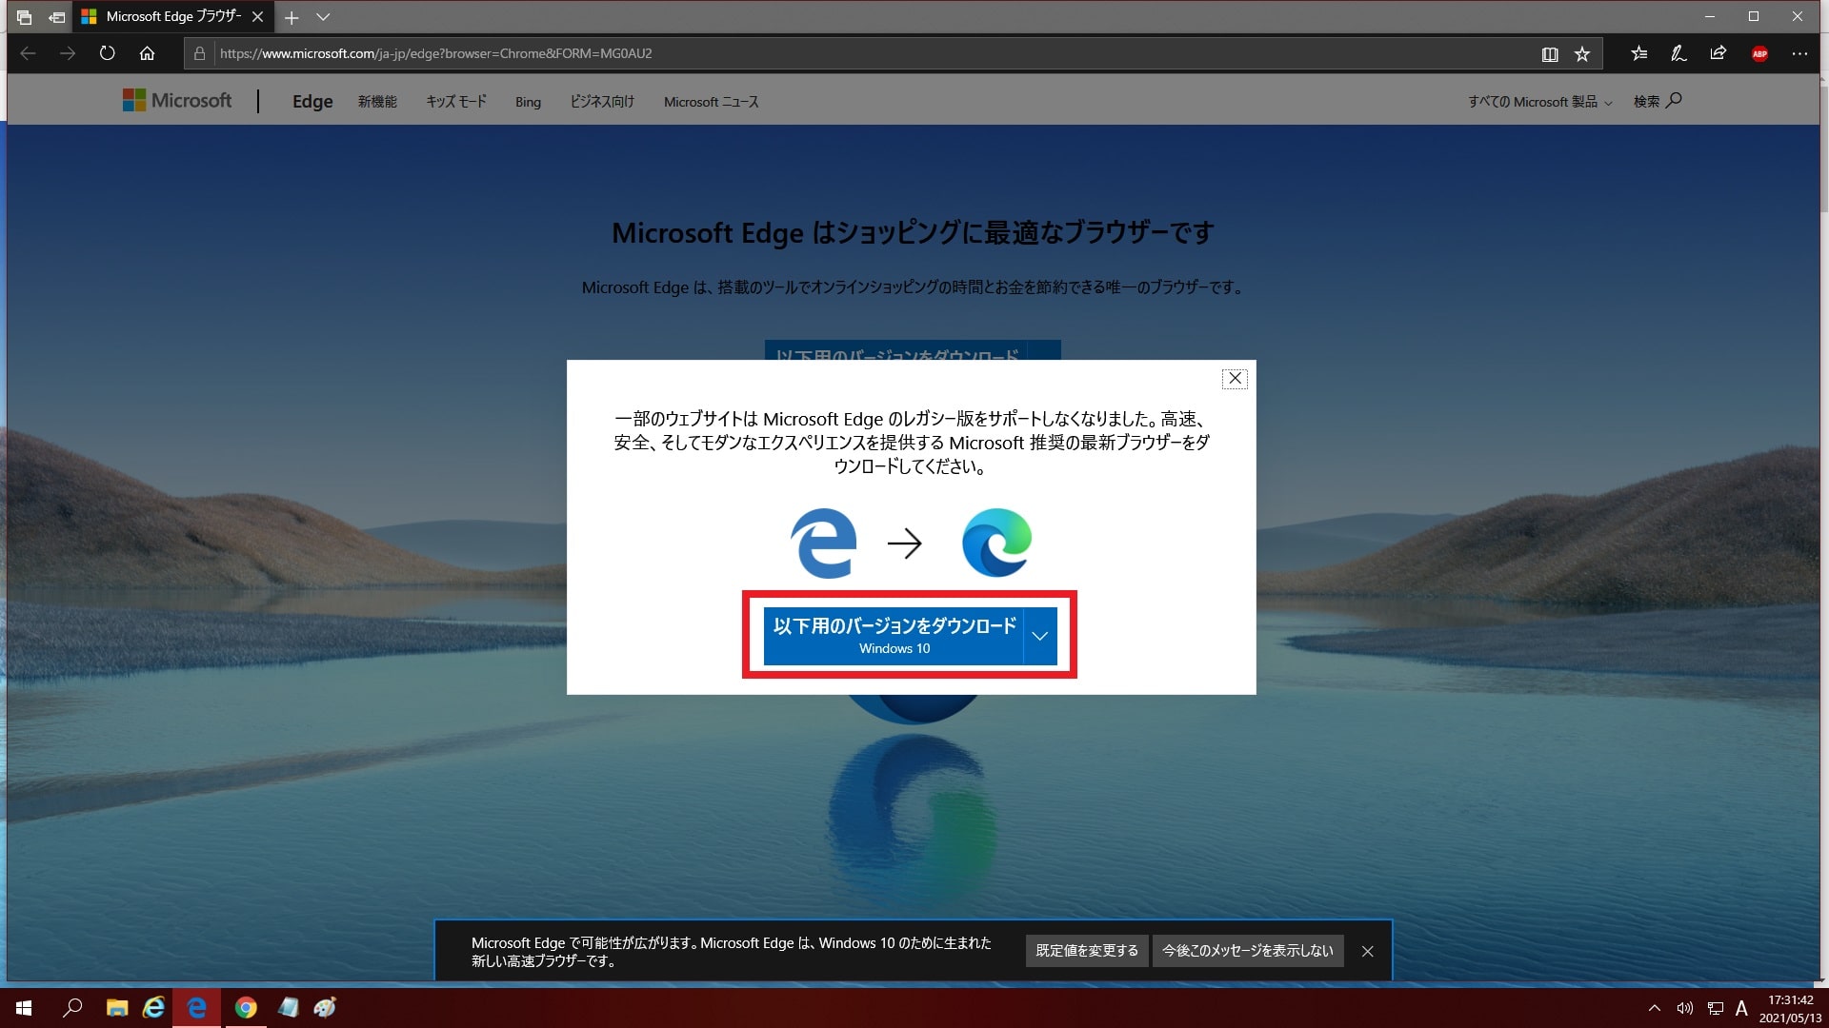Expand すべての Microsoft 製品 dropdown
This screenshot has width=1829, height=1028.
pos(1539,102)
